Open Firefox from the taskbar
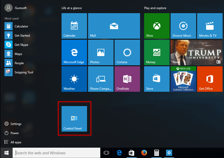The height and width of the screenshot is (158, 224). coord(144,153)
